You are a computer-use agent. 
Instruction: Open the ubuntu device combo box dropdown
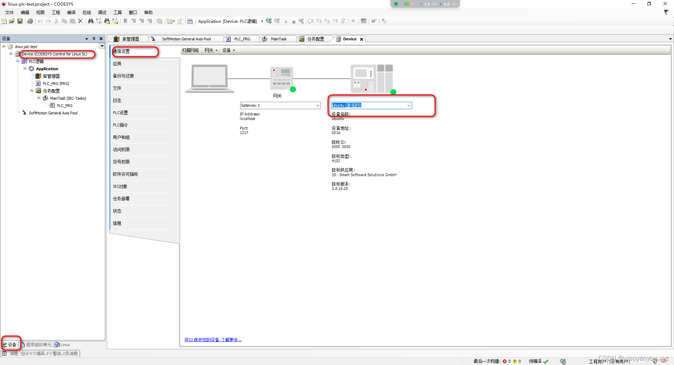[x=409, y=105]
